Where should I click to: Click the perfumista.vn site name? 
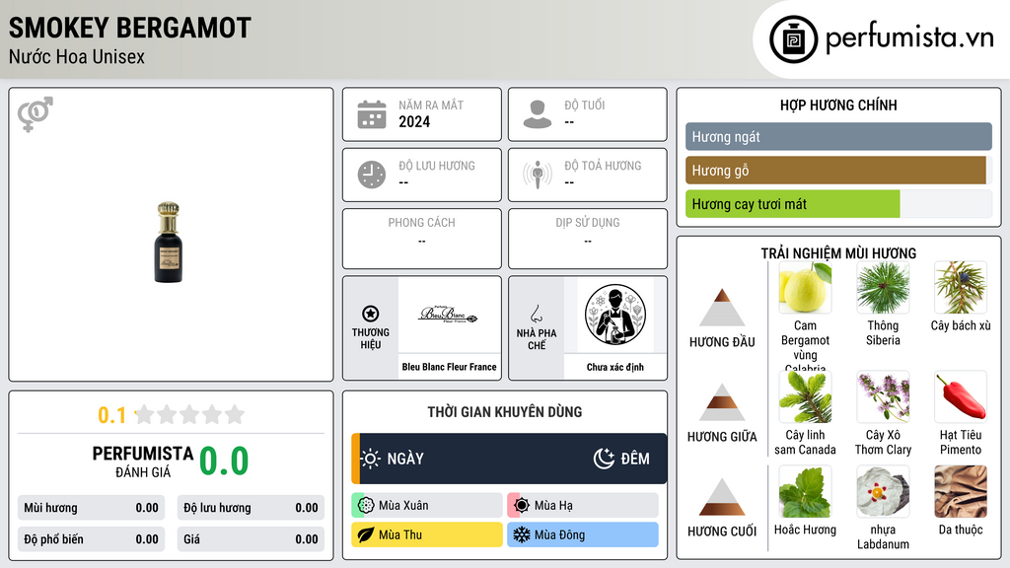tap(909, 37)
